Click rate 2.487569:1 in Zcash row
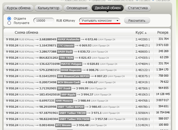Image resolution: width=178 pixels, height=130 pixels. tap(143, 88)
